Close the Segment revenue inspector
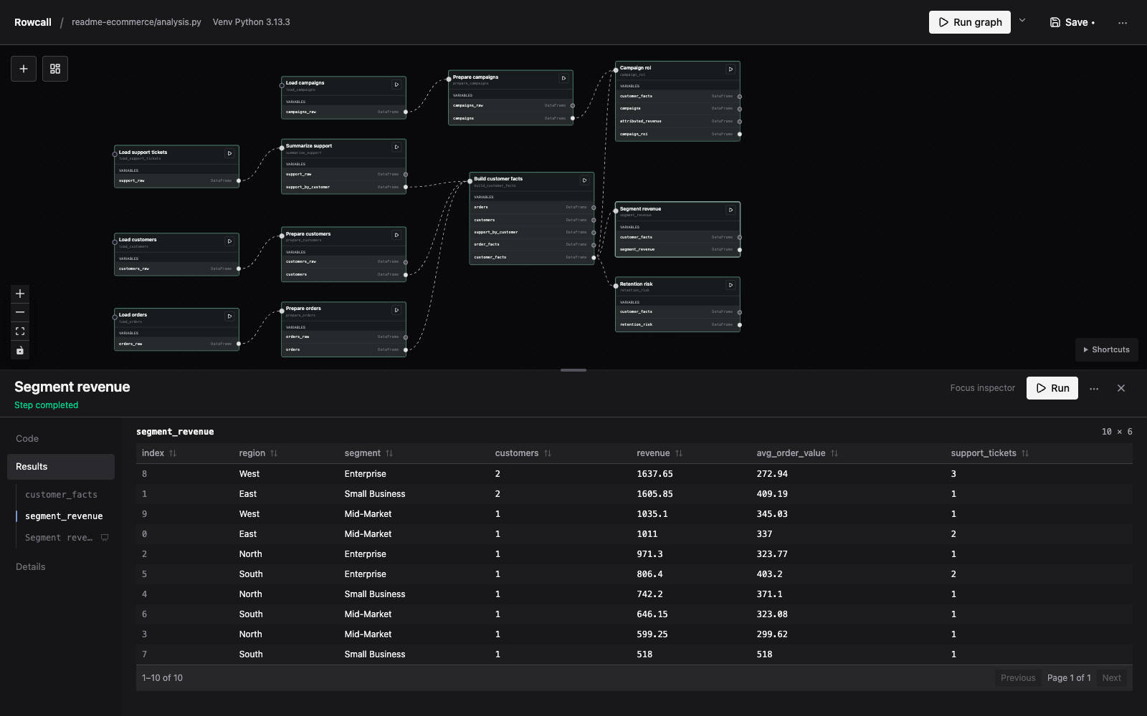Viewport: 1147px width, 716px height. [1121, 388]
